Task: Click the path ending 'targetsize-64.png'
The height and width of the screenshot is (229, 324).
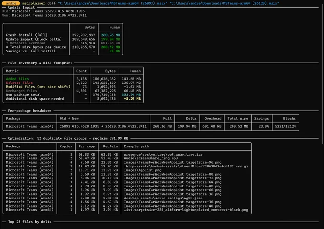Action: (x=172, y=182)
